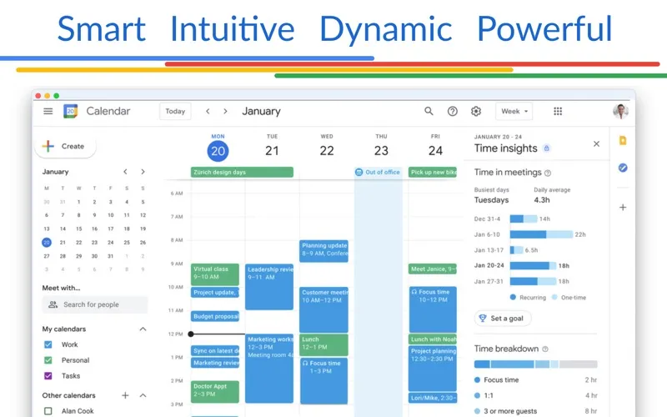The width and height of the screenshot is (667, 417).
Task: Open Friday Focus time 10–12 PM event
Action: [x=433, y=309]
